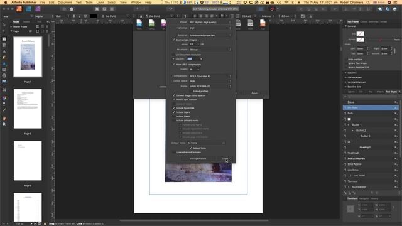Screen dimensions: 402x226
Task: Select the Table tool
Action: click(x=4, y=45)
